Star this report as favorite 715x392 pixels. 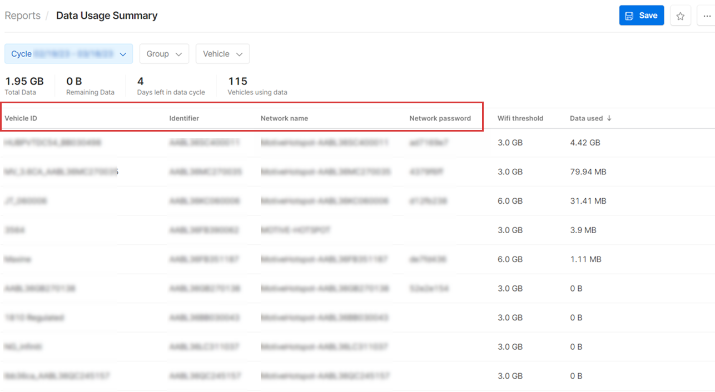click(x=680, y=16)
